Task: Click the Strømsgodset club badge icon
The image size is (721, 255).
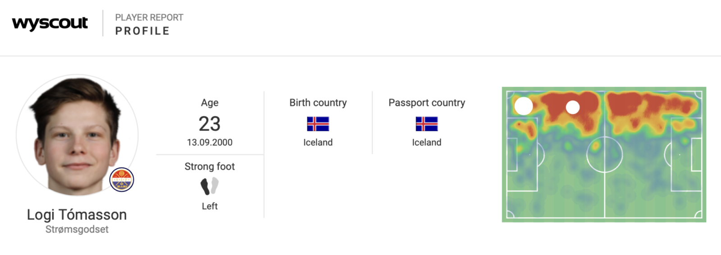Action: 122,179
